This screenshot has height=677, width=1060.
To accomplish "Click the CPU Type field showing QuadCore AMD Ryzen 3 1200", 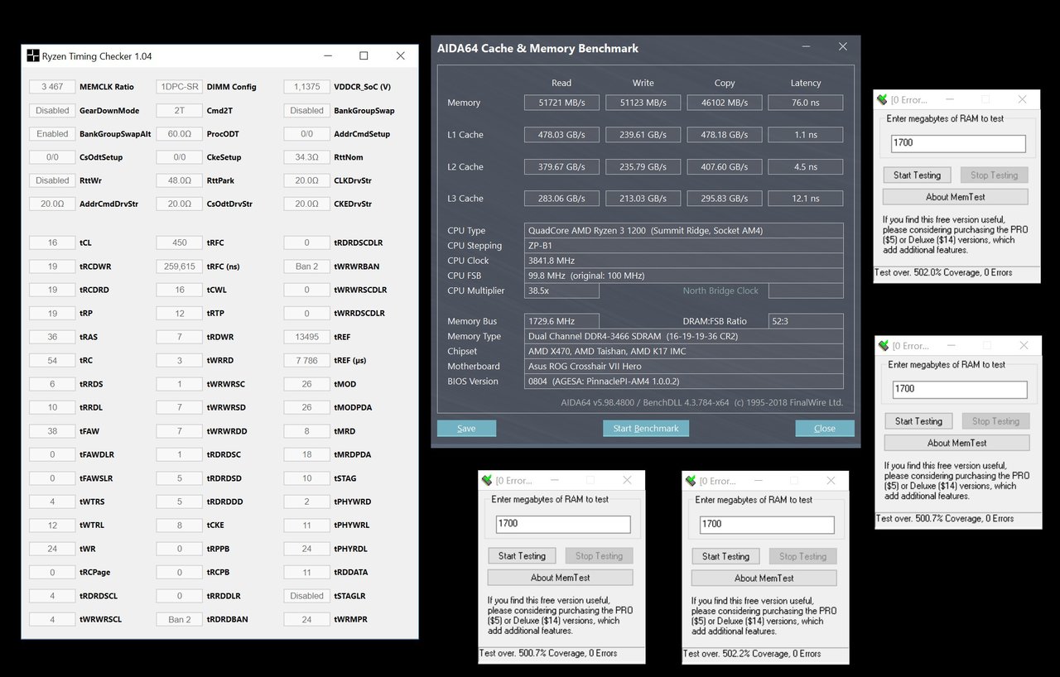I will pyautogui.click(x=684, y=231).
